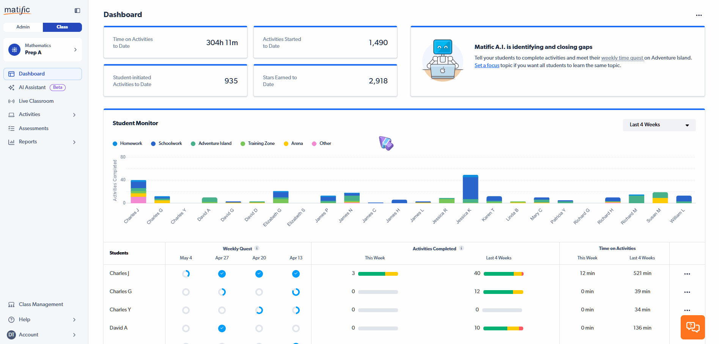Open the orange chat support widget
This screenshot has height=344, width=719.
coord(693,327)
